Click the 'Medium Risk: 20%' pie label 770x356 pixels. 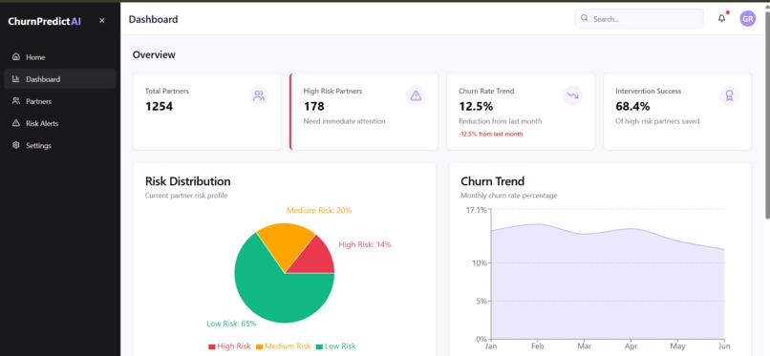(319, 210)
